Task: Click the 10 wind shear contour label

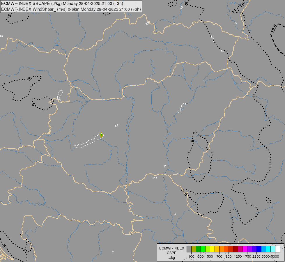Action: coord(242,5)
